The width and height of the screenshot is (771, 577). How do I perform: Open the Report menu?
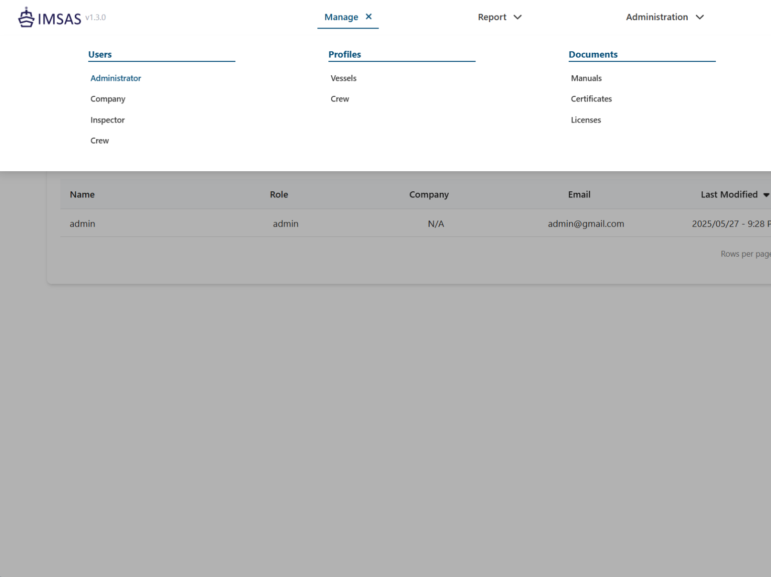click(492, 17)
